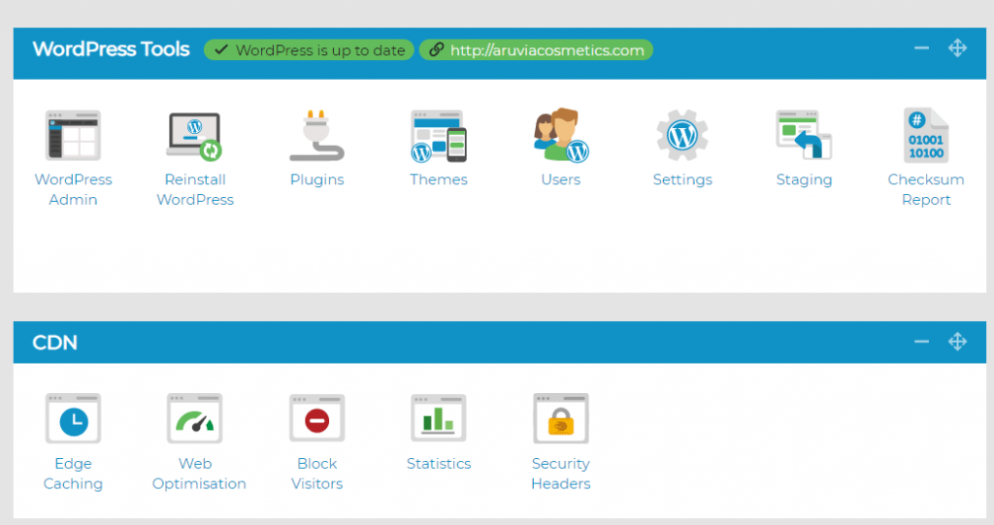994x525 pixels.
Task: Collapse the CDN panel
Action: click(922, 342)
